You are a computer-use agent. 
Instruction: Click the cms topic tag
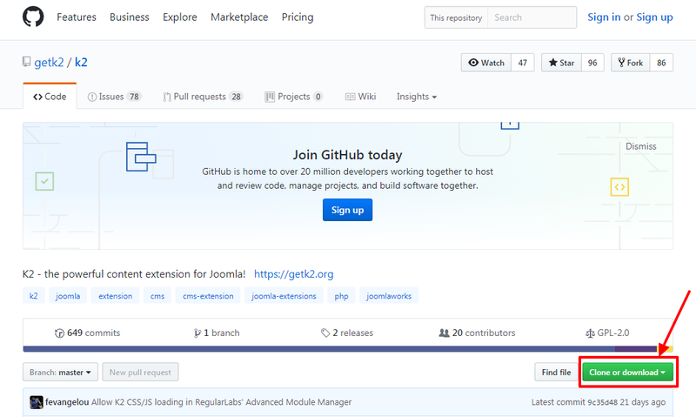(x=157, y=296)
